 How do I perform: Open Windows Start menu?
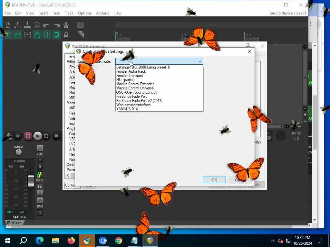point(8,241)
